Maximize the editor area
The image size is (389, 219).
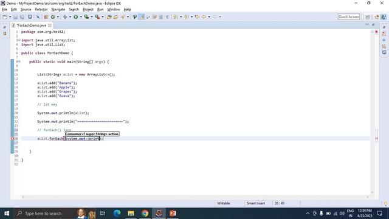pos(373,24)
